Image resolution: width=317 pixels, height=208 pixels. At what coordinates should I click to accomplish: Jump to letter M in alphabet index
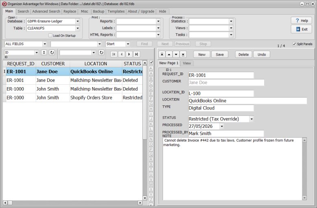coord(151,134)
